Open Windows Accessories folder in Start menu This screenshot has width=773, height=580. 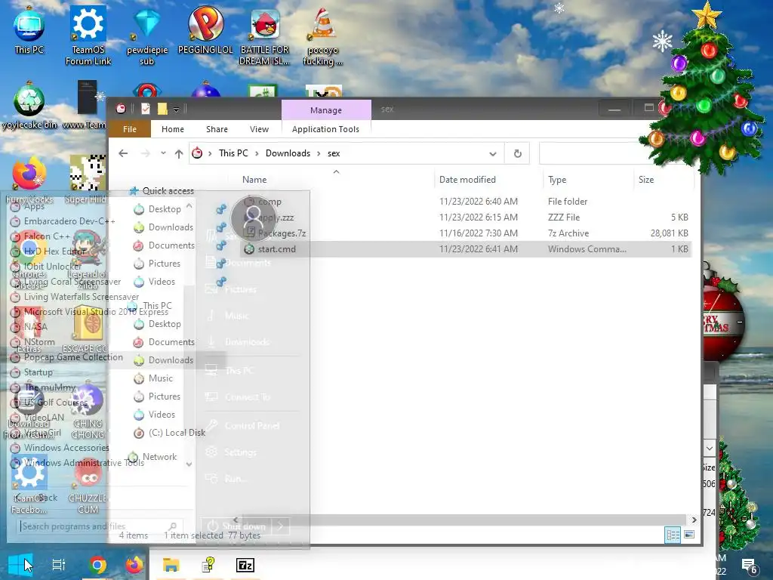click(66, 448)
